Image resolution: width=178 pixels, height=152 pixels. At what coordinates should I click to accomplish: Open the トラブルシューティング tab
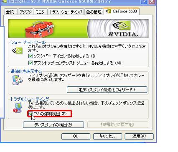pyautogui.click(x=66, y=12)
